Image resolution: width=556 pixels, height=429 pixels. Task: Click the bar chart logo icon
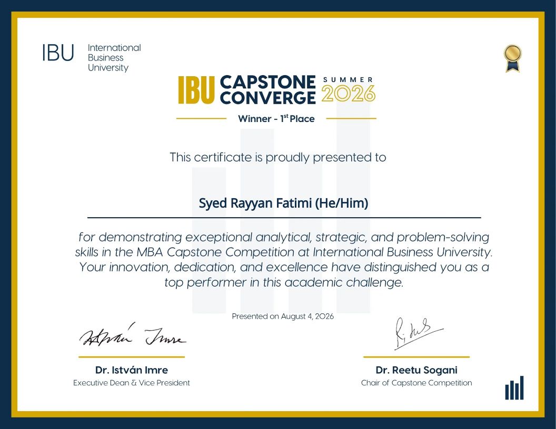514,388
